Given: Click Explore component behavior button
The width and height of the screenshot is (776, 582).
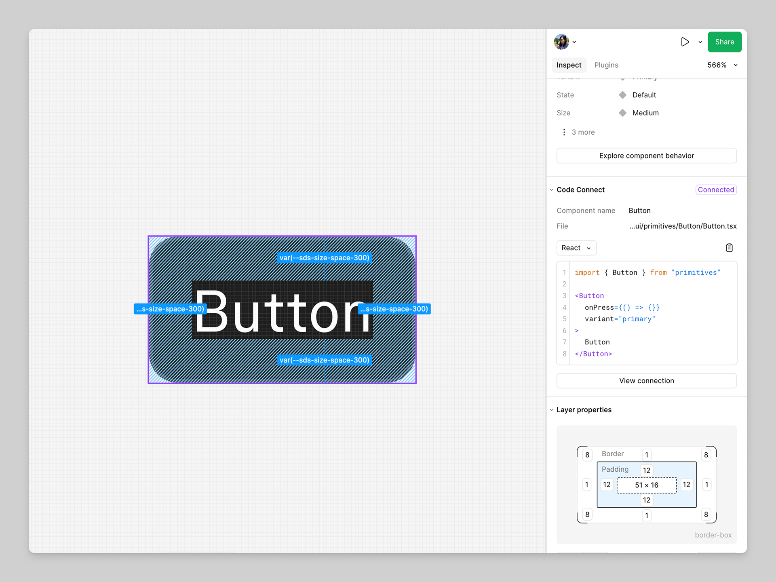Looking at the screenshot, I should pos(646,156).
